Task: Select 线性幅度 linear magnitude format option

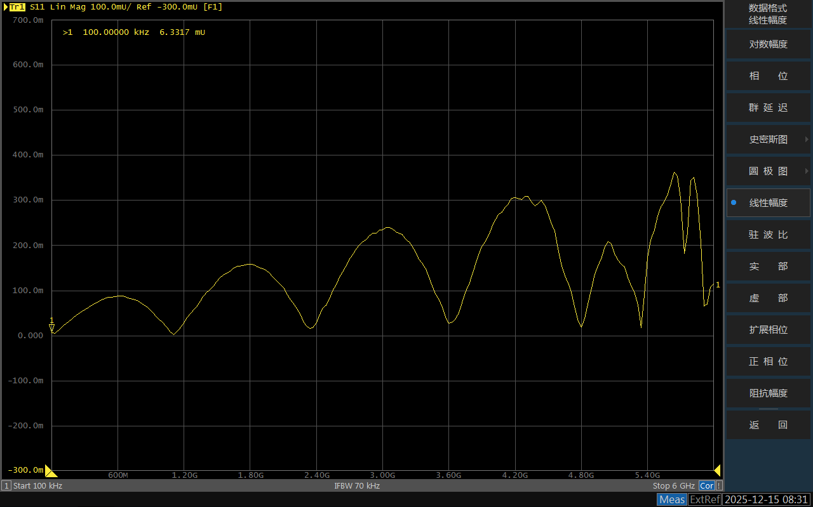Action: [768, 203]
